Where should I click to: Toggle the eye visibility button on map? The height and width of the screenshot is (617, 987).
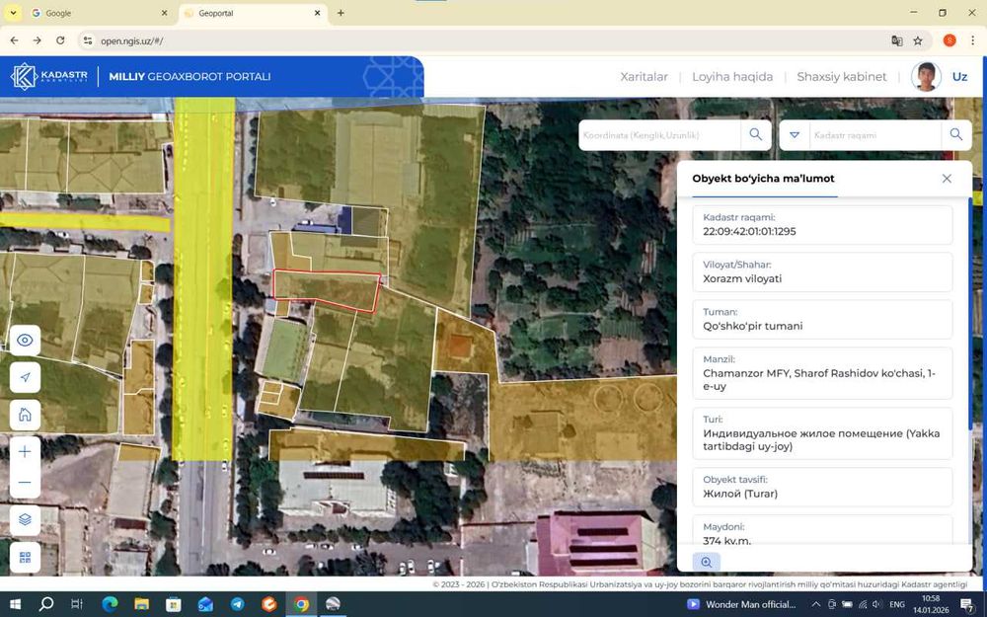(x=25, y=341)
